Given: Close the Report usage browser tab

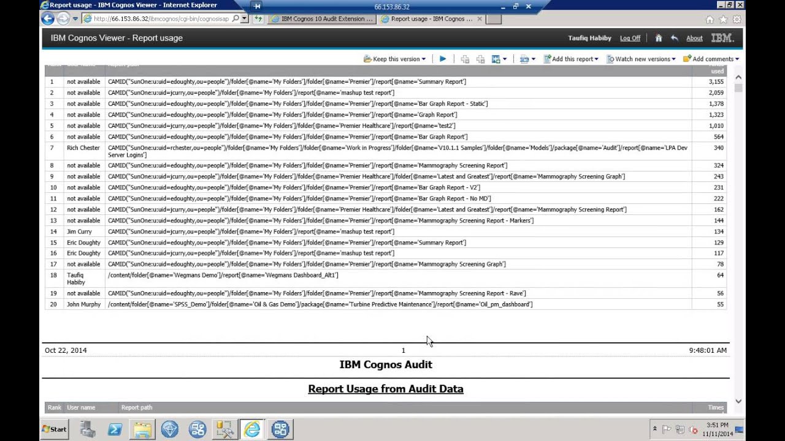Looking at the screenshot, I should [x=480, y=19].
